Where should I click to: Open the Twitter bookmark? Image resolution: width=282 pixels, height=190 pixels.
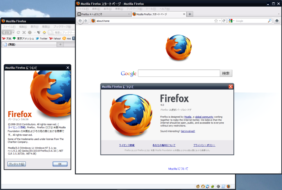coord(42,38)
